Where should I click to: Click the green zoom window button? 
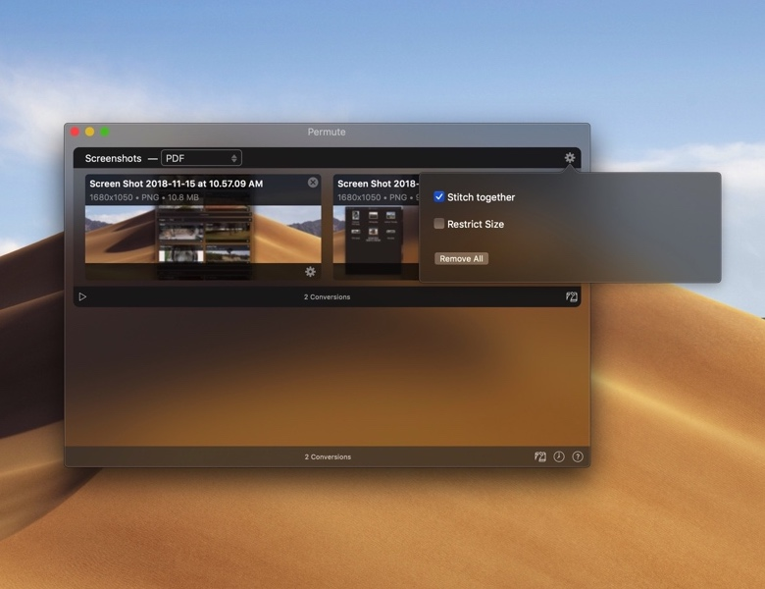105,132
